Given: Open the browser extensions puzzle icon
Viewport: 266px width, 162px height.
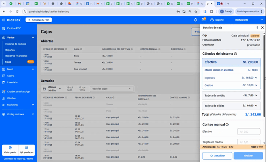Looking at the screenshot, I should (x=212, y=12).
